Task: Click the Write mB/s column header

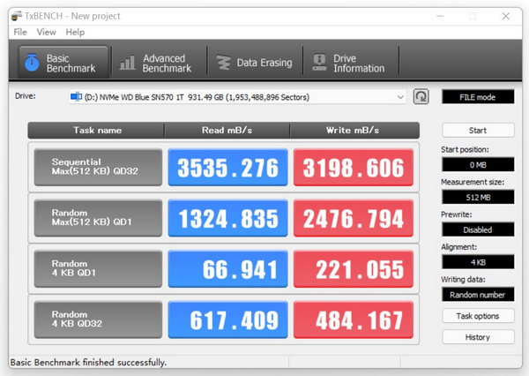Action: pyautogui.click(x=353, y=131)
